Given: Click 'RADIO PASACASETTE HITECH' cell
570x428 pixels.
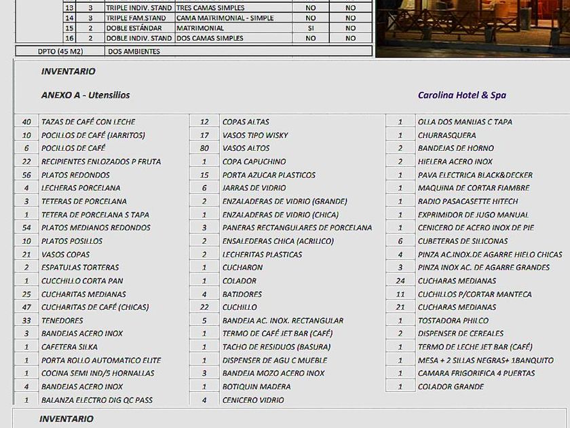Looking at the screenshot, I should click(x=468, y=201).
